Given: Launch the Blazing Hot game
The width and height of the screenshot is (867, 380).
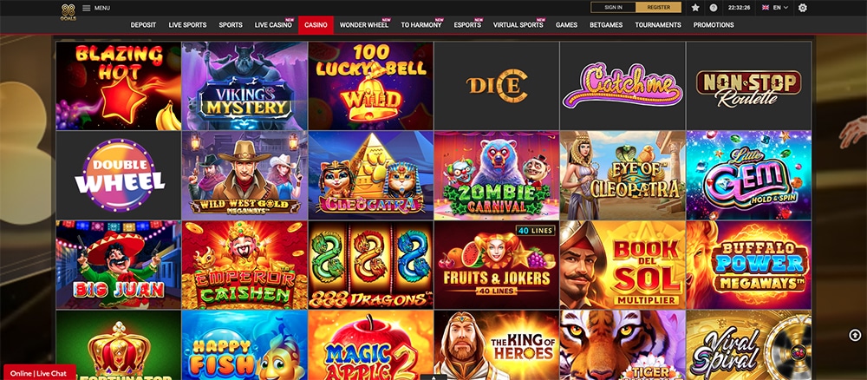Looking at the screenshot, I should point(118,86).
